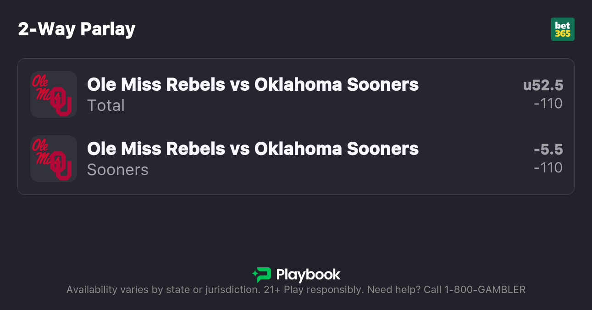The height and width of the screenshot is (310, 592).
Task: Select the Total bet type label
Action: tap(106, 105)
